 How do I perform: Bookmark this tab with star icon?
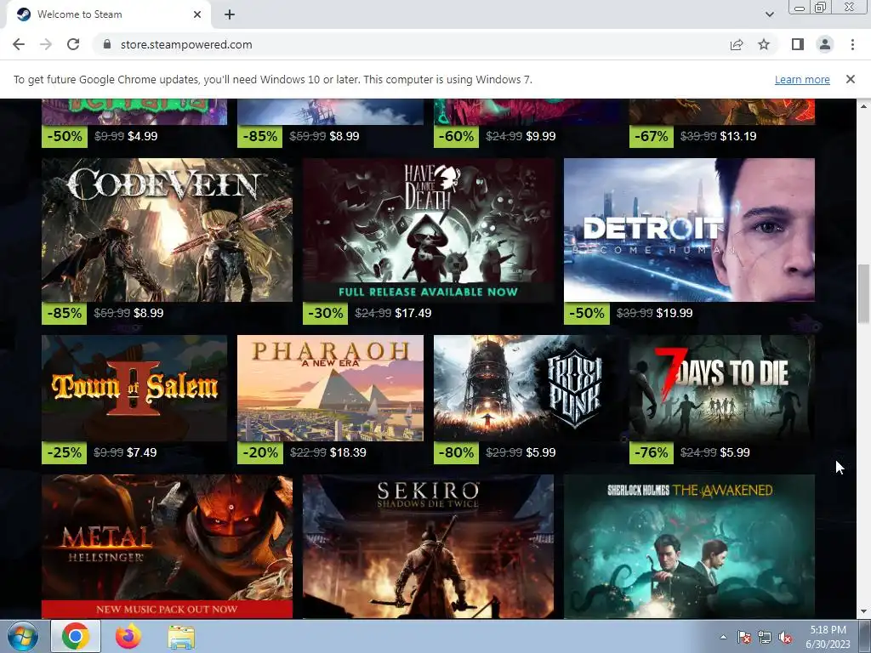click(764, 44)
